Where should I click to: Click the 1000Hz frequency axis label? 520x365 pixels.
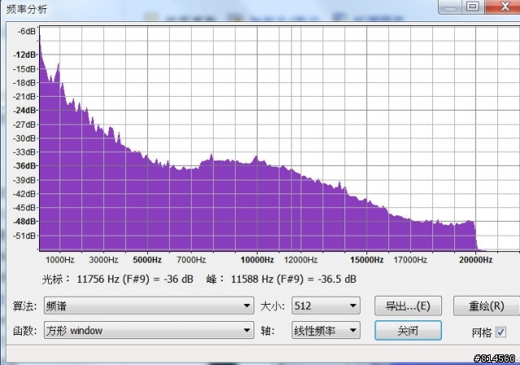coord(59,259)
